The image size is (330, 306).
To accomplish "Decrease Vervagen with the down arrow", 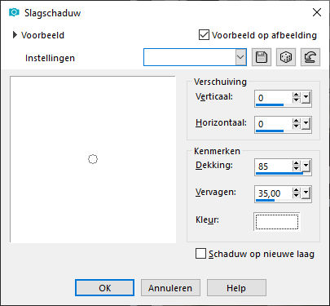I will 297,196.
